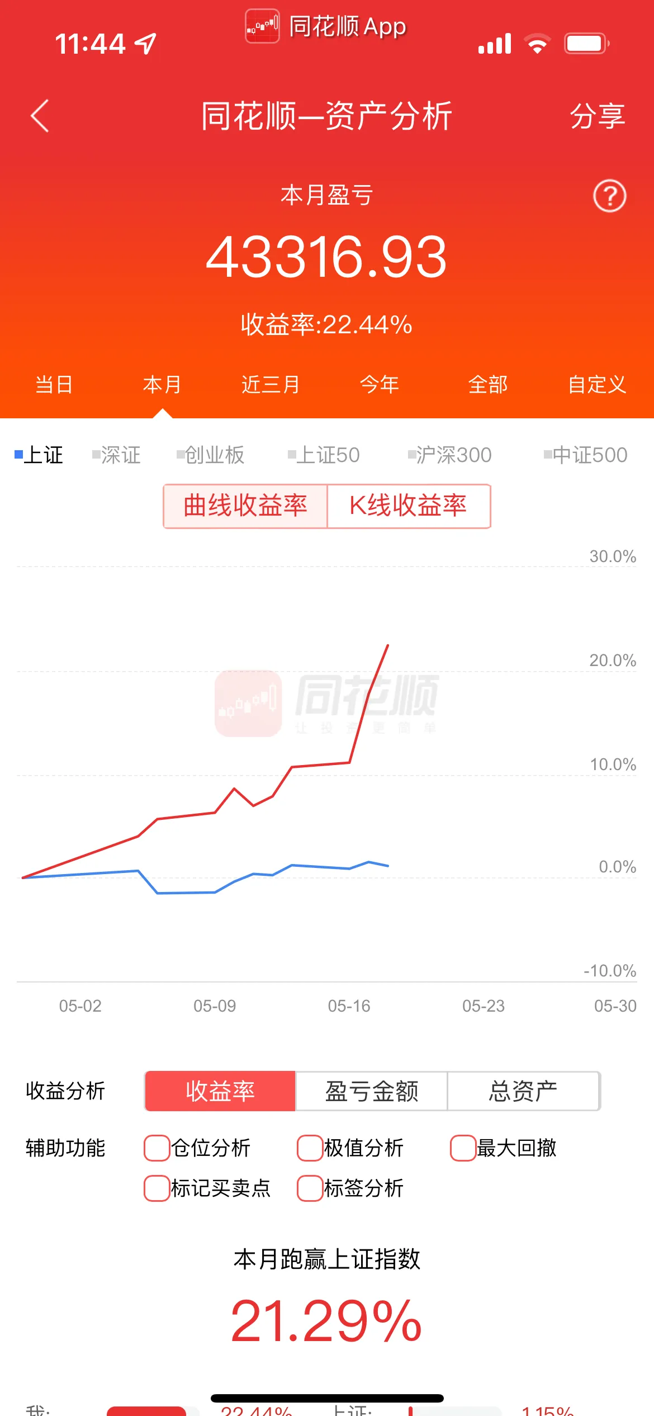The width and height of the screenshot is (654, 1416).
Task: Tap the 上证 blue legend marker
Action: click(18, 454)
